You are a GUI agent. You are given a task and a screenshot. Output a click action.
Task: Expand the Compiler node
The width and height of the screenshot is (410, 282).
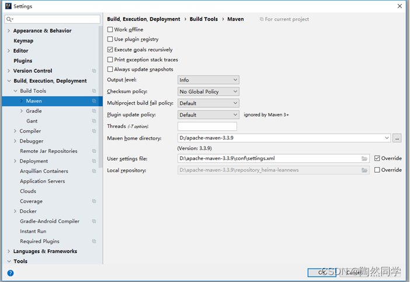tap(15, 131)
